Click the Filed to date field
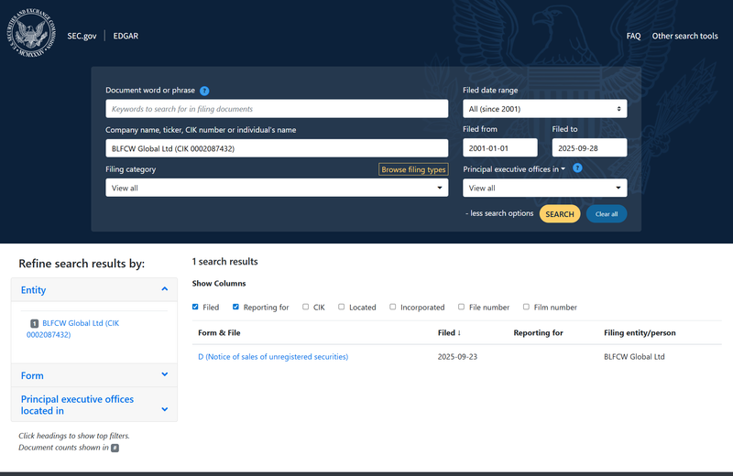The width and height of the screenshot is (733, 476). pos(589,148)
